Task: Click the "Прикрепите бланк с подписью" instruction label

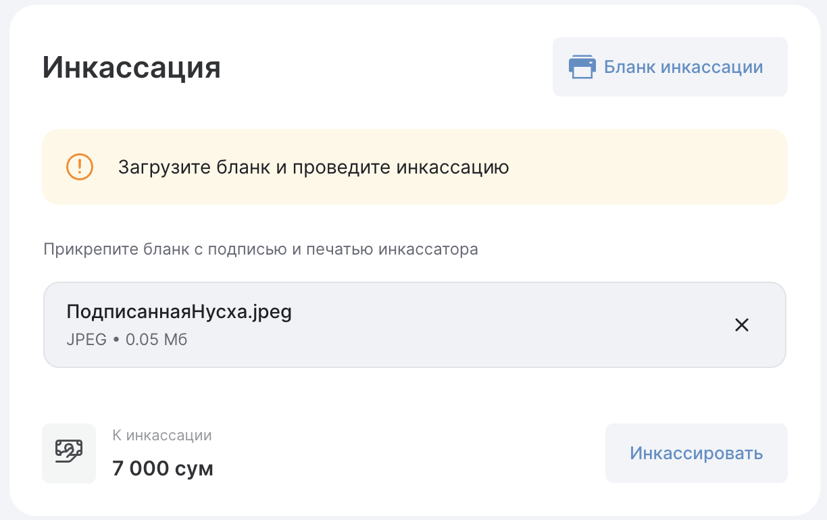Action: tap(260, 249)
